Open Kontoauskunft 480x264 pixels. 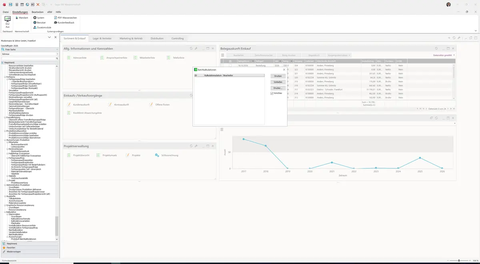coord(118,105)
